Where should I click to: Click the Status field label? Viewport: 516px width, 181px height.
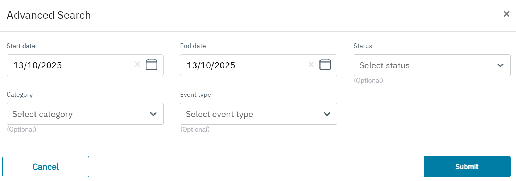coord(363,46)
